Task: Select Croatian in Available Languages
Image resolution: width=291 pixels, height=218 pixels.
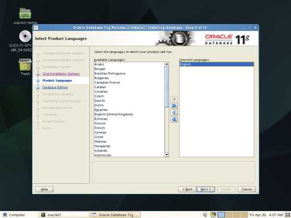Action: (130, 91)
